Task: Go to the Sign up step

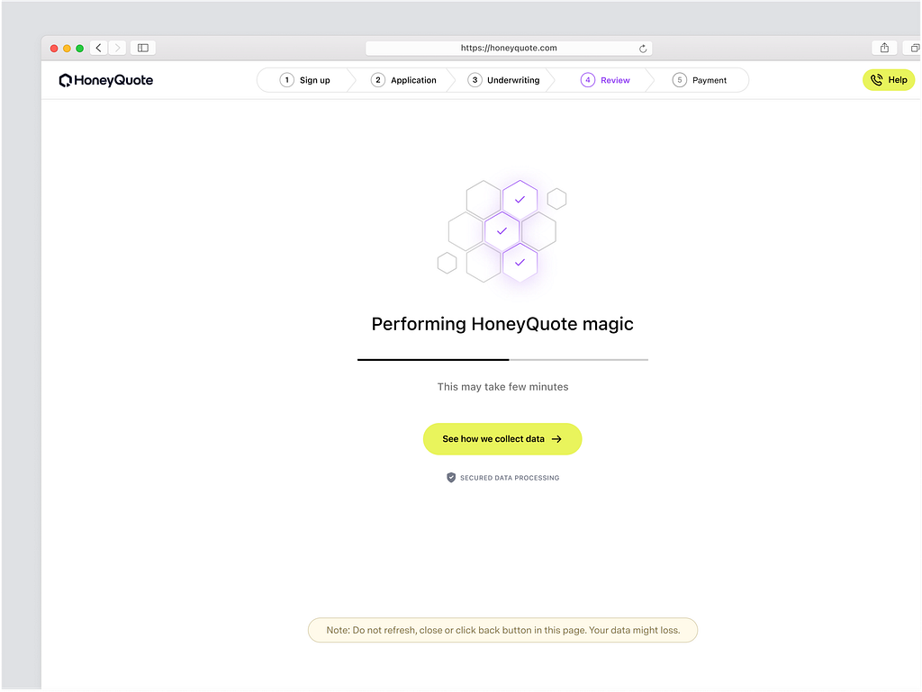Action: point(304,80)
